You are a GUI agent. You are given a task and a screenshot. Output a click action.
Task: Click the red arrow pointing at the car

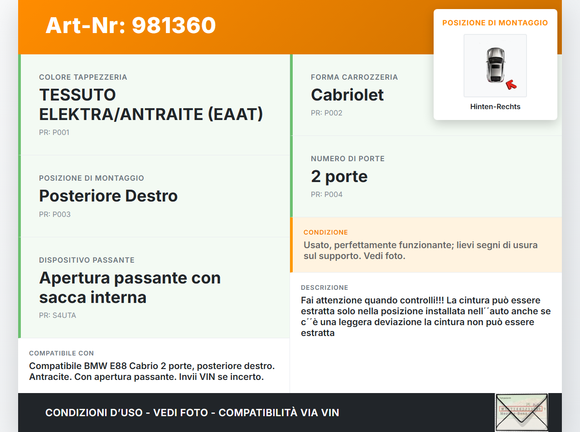(x=511, y=85)
